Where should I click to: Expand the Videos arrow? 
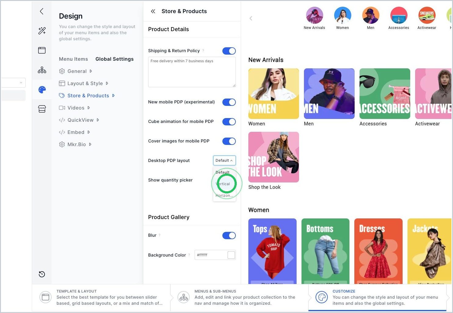(x=89, y=108)
